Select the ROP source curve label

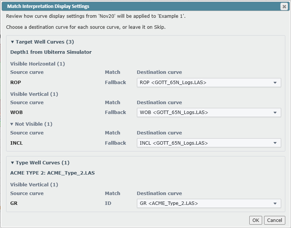tap(16, 83)
